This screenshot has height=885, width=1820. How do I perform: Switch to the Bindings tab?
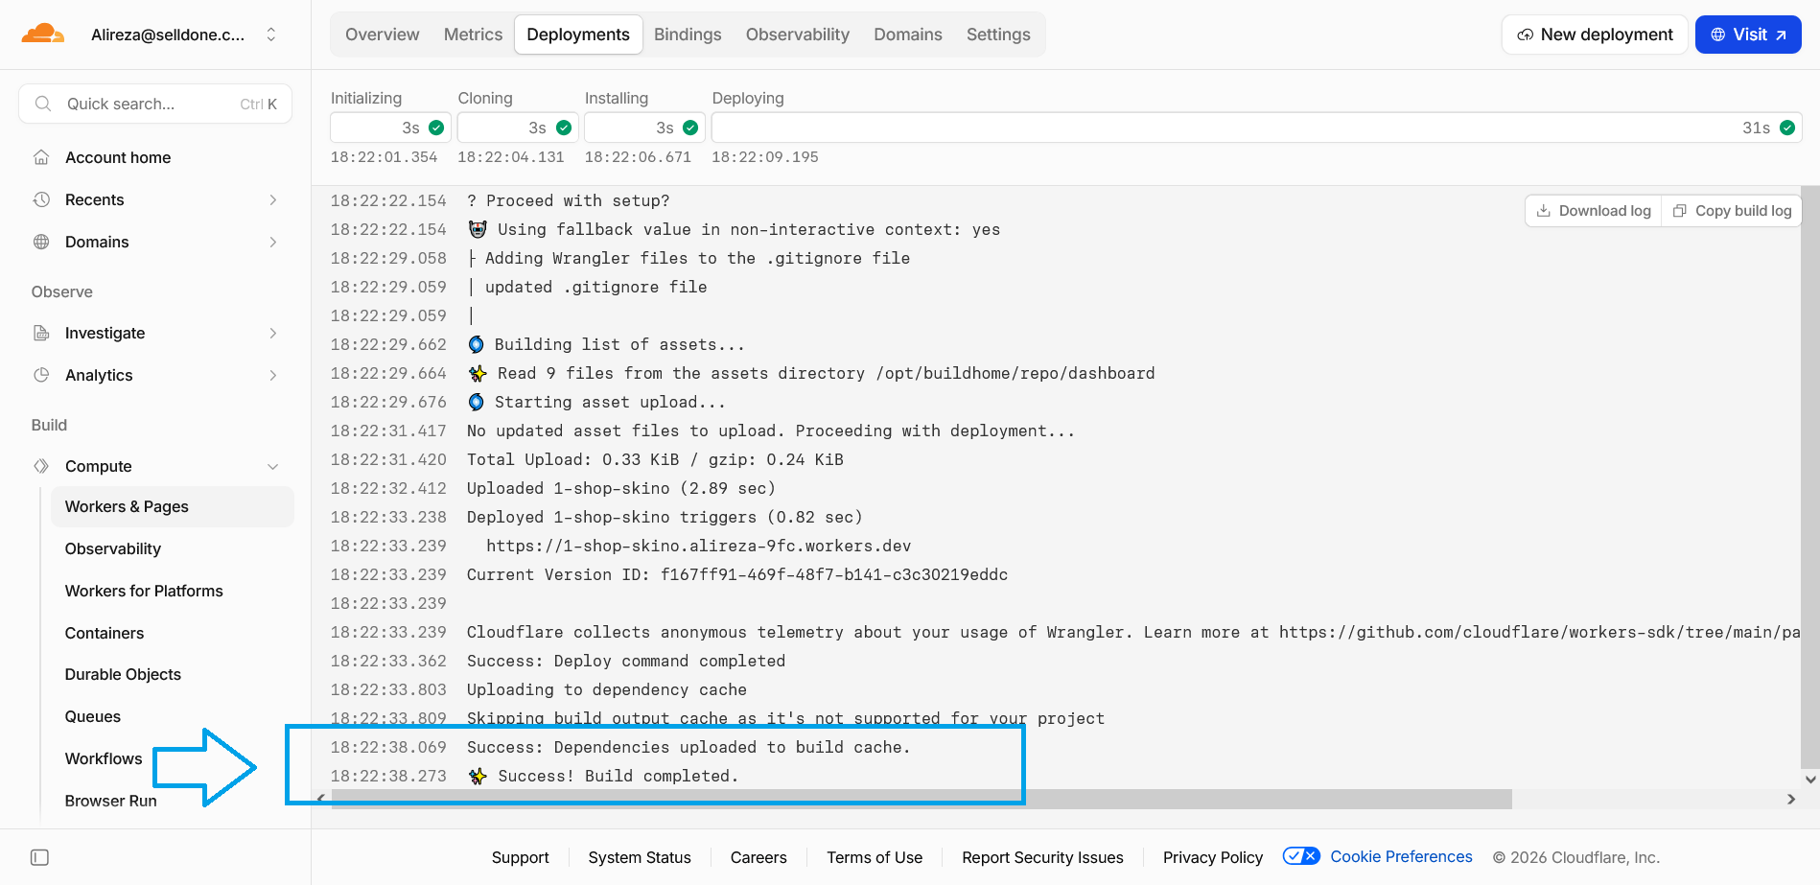688,35
